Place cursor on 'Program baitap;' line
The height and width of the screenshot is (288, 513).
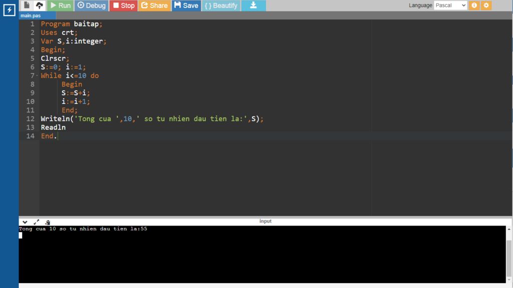point(72,24)
